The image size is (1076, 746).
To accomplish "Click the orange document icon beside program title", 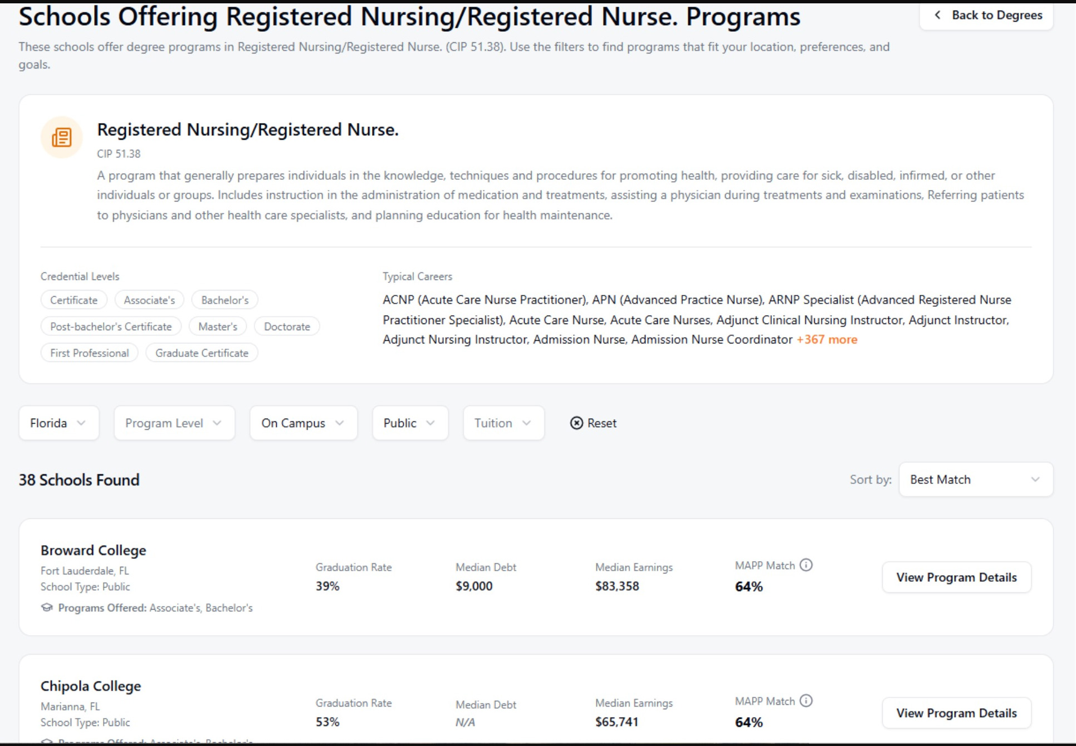I will coord(61,137).
